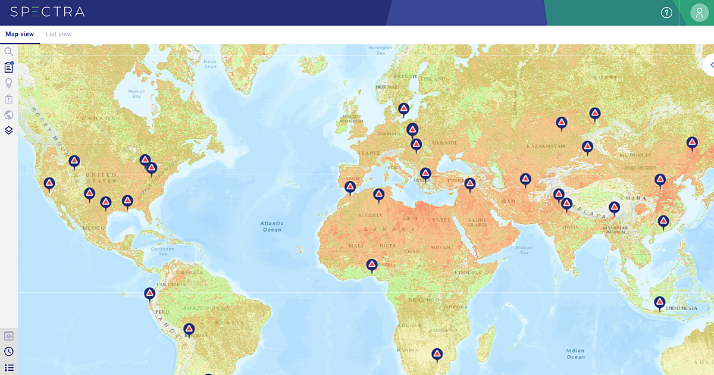
Task: Open the search tool in the sidebar
Action: [x=8, y=51]
